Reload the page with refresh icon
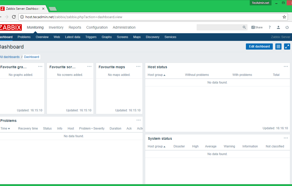This screenshot has width=292, height=186. pos(14,17)
